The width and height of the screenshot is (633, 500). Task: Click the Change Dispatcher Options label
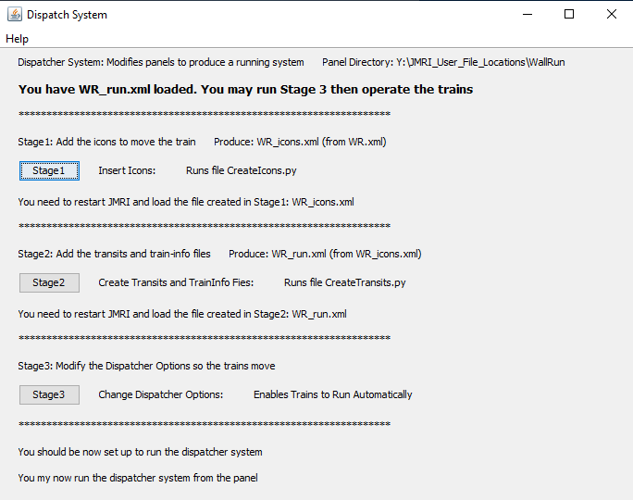pyautogui.click(x=161, y=394)
